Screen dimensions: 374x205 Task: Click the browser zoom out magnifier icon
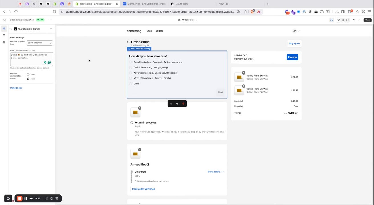[x=239, y=12]
